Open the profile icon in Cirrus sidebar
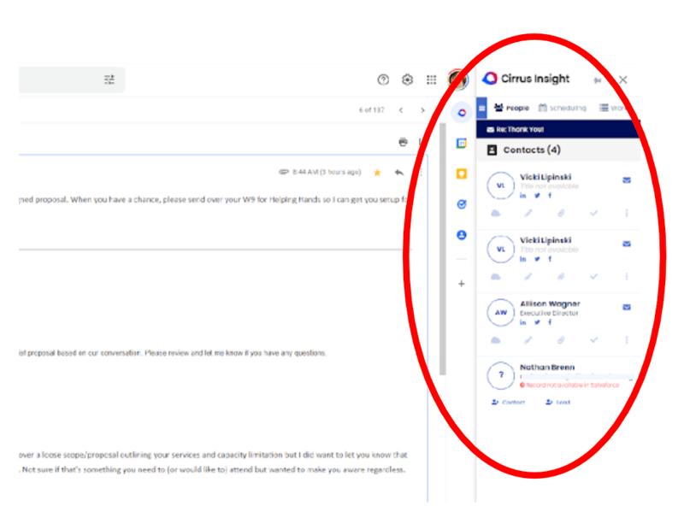This screenshot has width=684, height=518. click(x=462, y=235)
